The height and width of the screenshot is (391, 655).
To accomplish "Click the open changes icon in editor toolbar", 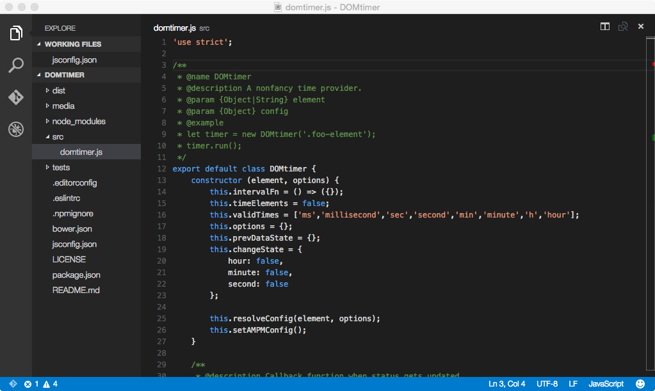I will 622,26.
